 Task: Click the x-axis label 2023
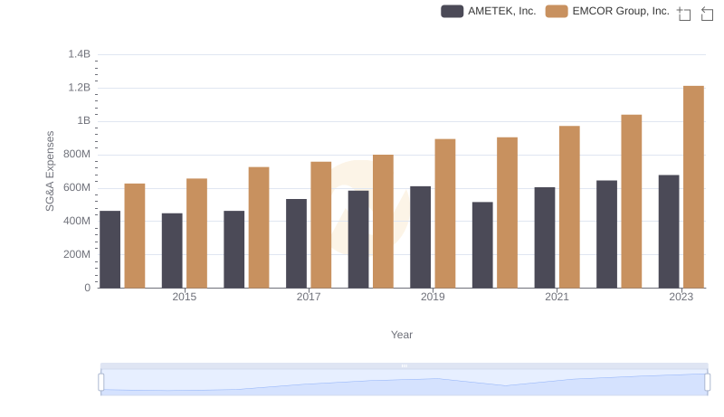click(681, 297)
